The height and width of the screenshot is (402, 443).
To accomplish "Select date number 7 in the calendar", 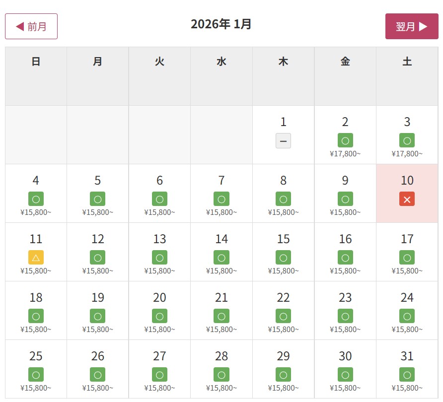I will tap(221, 181).
